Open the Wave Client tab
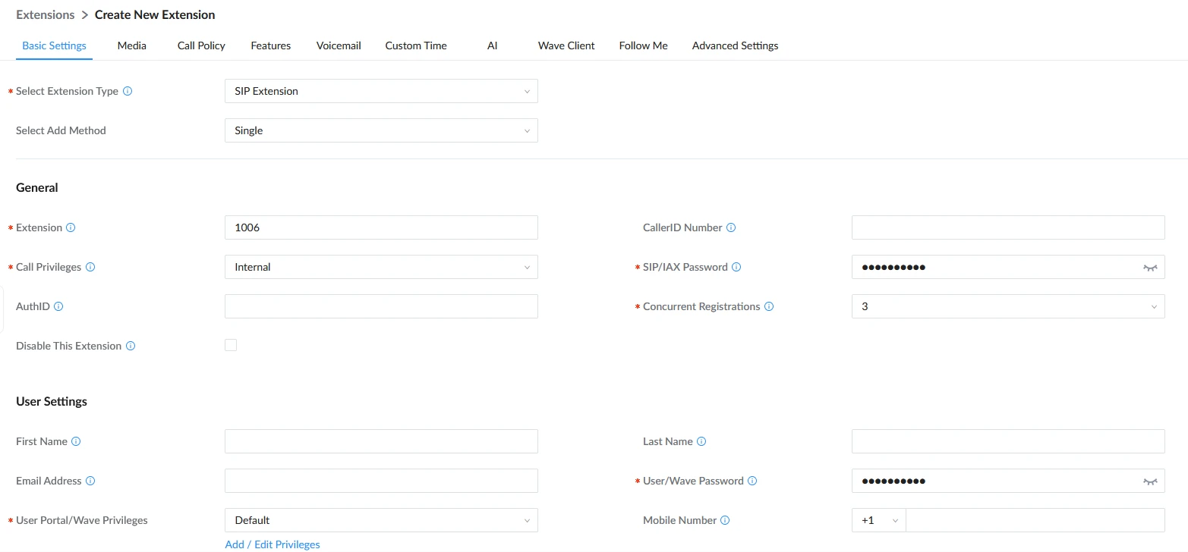Image resolution: width=1188 pixels, height=552 pixels. tap(566, 45)
